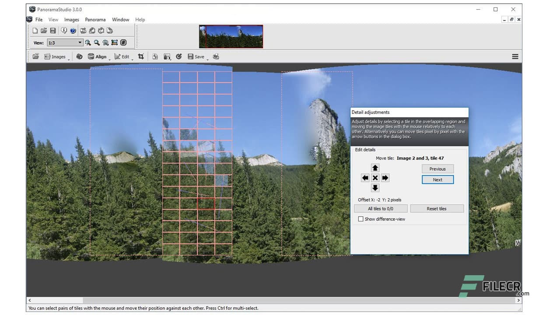Select the Zoom out tool
Image resolution: width=560 pixels, height=315 pixels.
(x=96, y=42)
